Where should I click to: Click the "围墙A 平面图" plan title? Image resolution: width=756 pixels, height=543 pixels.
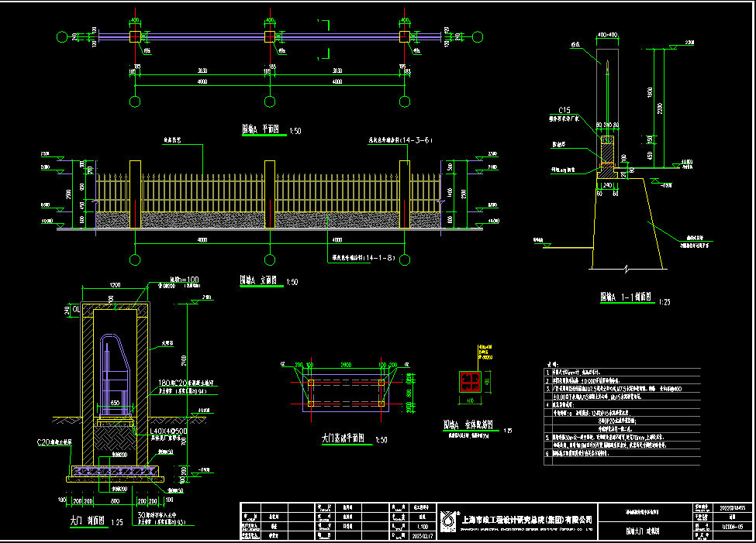pos(260,131)
